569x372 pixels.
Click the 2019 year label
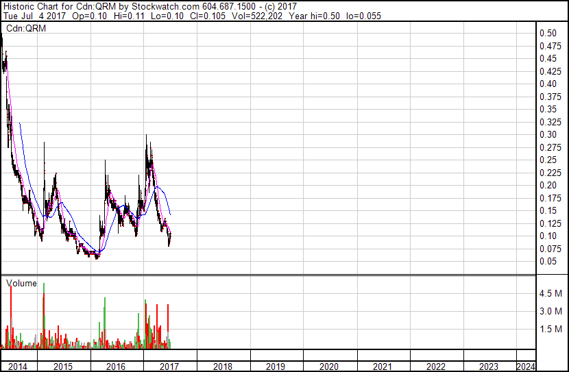(x=276, y=367)
